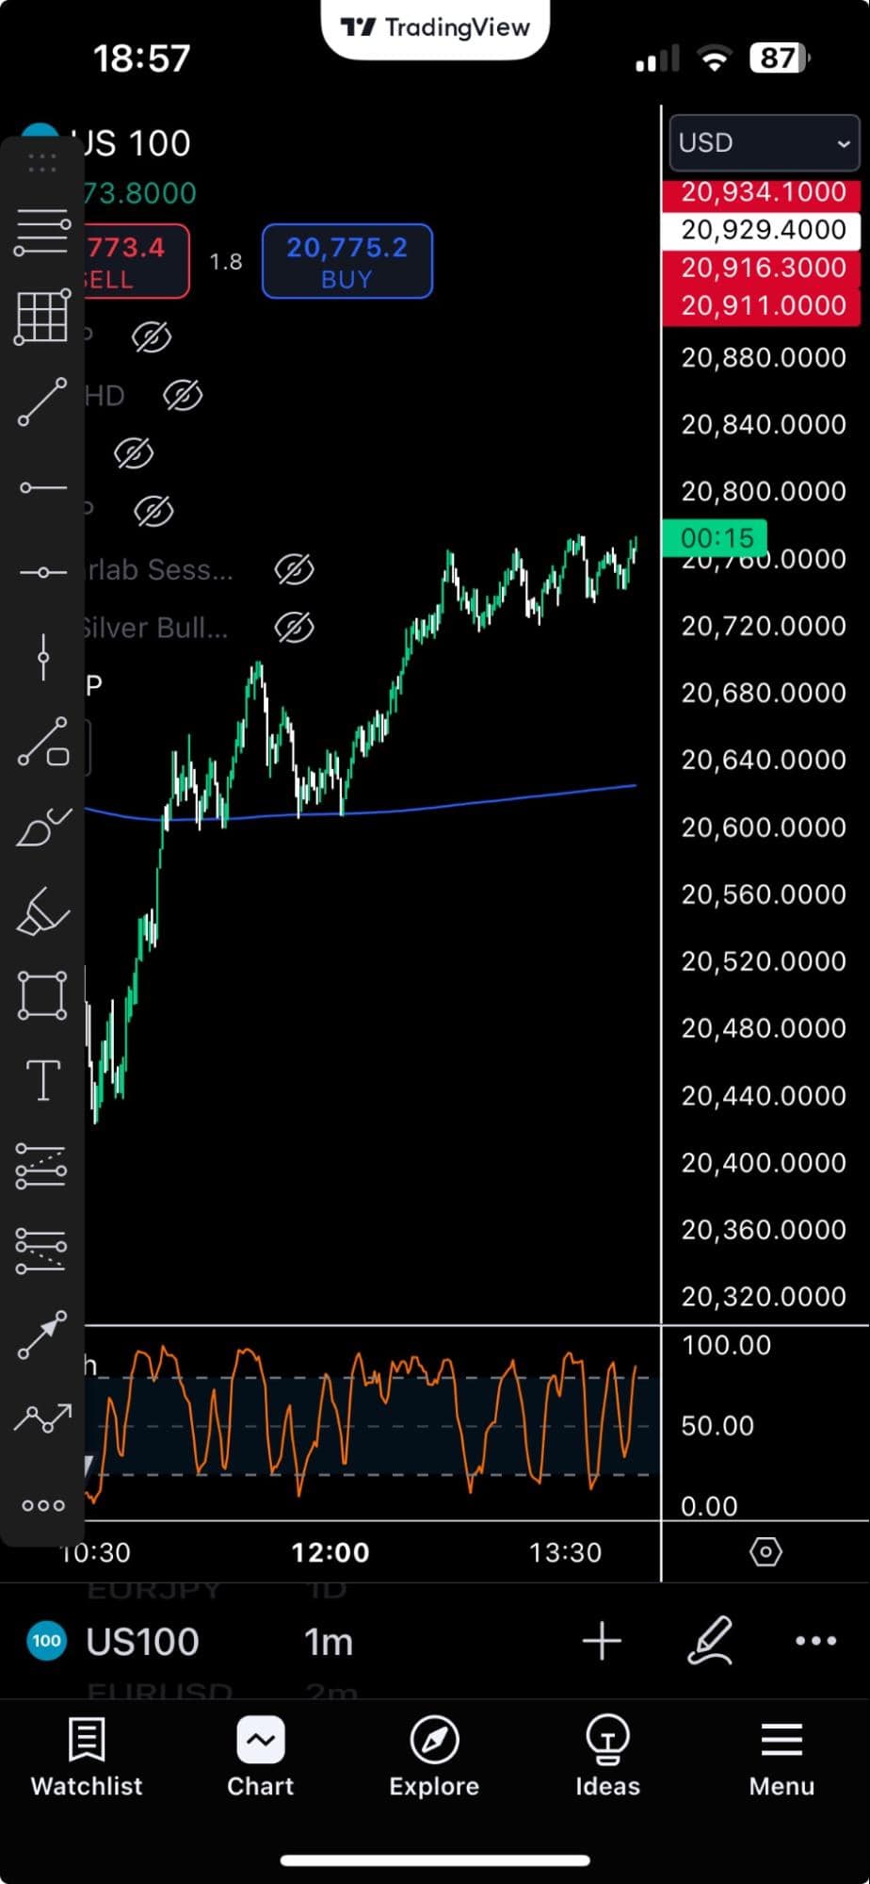Tap the 12:00 time axis label
870x1884 pixels.
(330, 1552)
